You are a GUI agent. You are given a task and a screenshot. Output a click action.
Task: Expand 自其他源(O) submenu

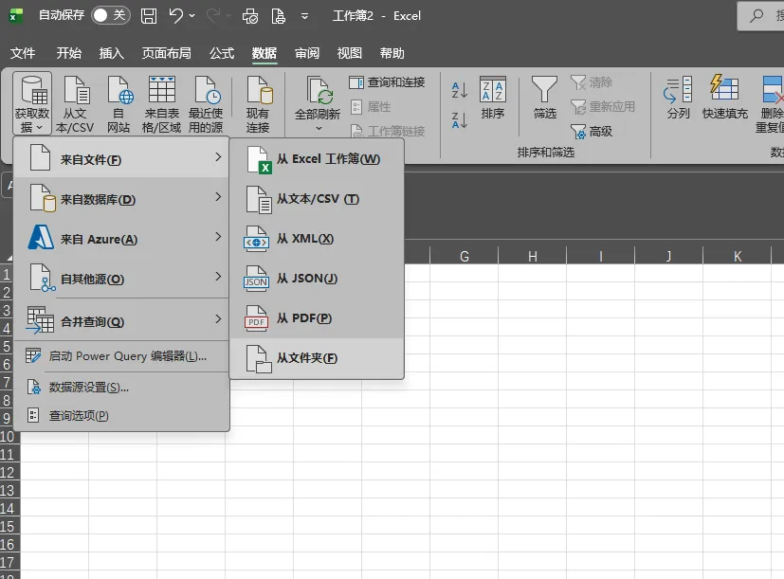click(121, 278)
